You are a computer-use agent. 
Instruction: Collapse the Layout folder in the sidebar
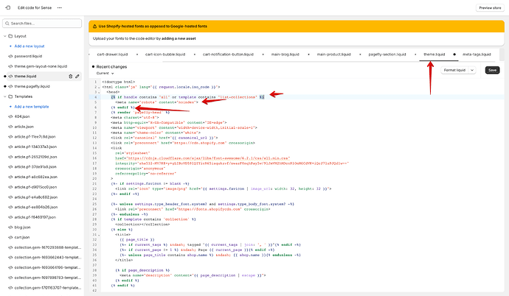pyautogui.click(x=7, y=35)
